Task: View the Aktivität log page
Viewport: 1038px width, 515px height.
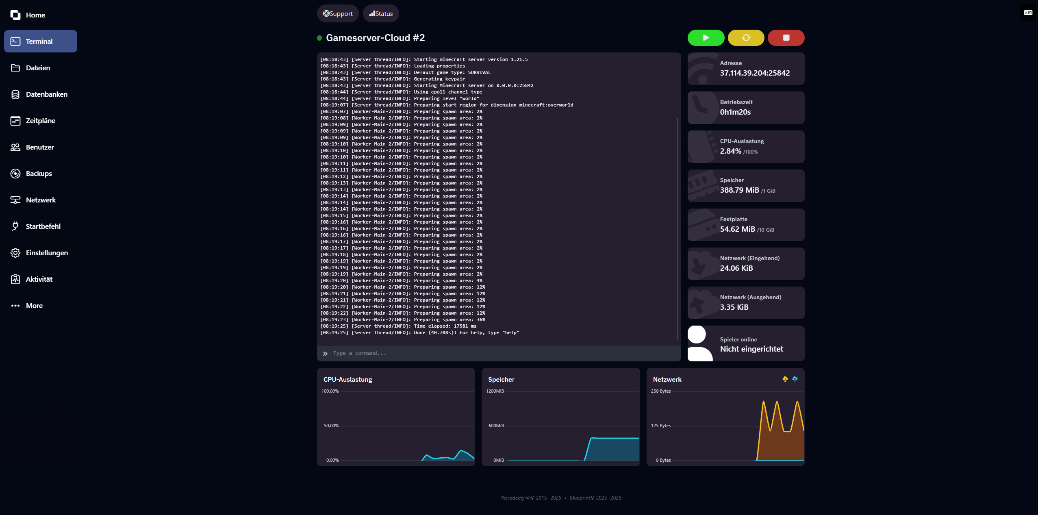Action: click(x=39, y=279)
